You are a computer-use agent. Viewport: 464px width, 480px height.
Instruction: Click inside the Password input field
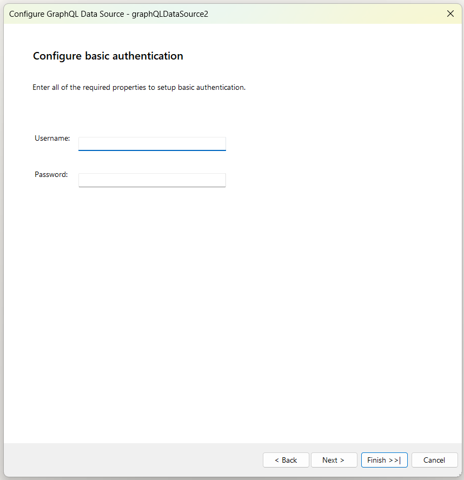152,180
